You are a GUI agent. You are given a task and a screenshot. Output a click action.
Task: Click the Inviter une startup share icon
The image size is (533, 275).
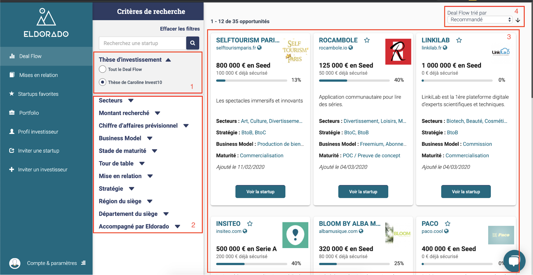tap(12, 150)
